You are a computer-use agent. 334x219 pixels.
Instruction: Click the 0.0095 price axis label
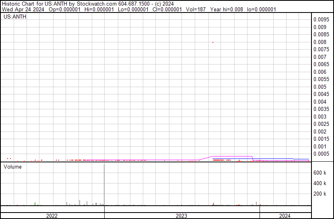pyautogui.click(x=322, y=19)
